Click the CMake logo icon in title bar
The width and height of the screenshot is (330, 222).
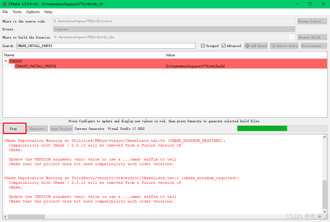point(4,4)
